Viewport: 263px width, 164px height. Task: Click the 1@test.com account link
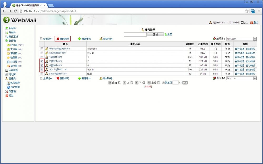56,57
